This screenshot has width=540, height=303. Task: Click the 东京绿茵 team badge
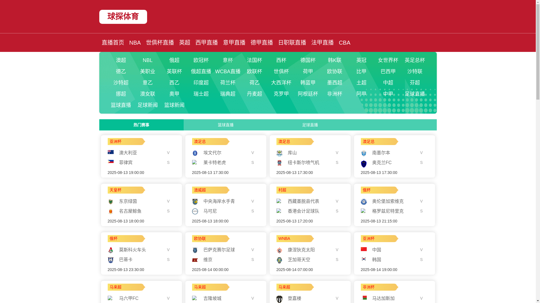tap(111, 201)
